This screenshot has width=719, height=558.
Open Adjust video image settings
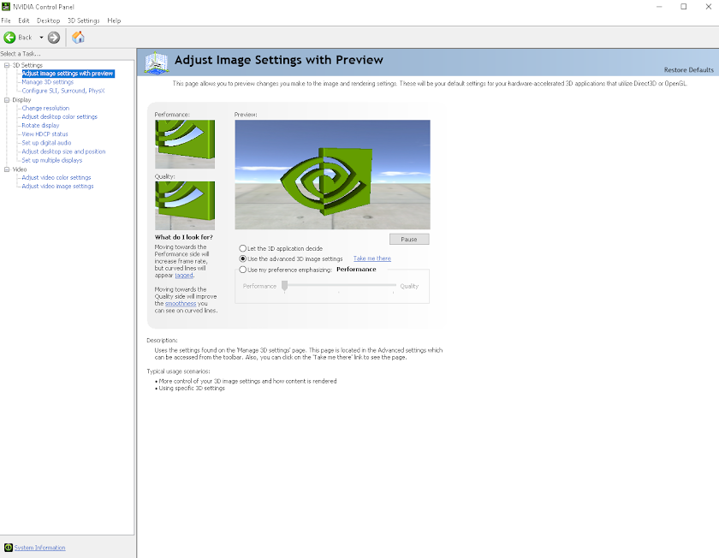click(x=58, y=187)
